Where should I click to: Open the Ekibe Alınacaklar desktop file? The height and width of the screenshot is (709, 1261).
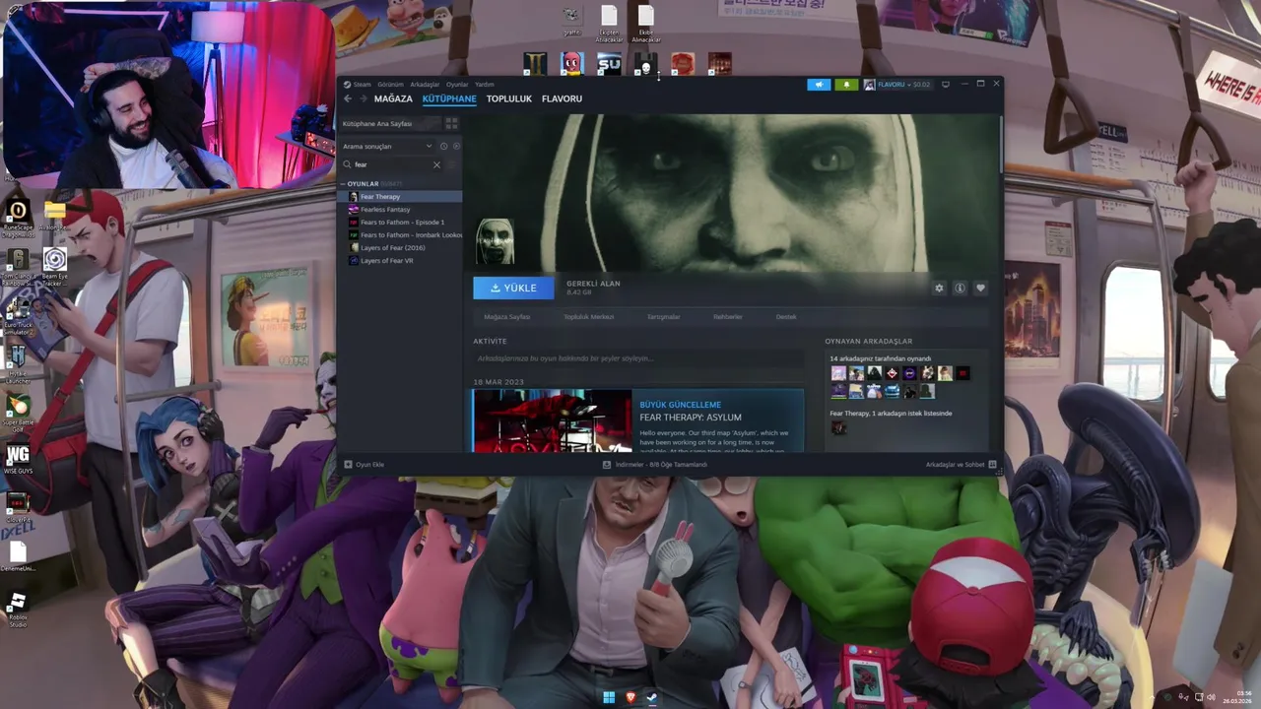645,24
